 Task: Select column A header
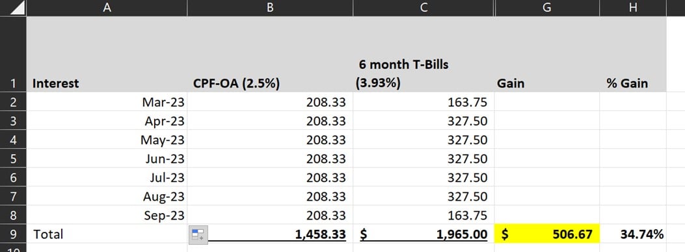[107, 8]
